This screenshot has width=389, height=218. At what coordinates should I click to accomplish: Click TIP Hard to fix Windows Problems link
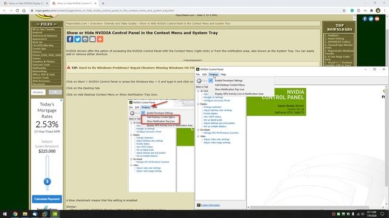[x=133, y=68]
